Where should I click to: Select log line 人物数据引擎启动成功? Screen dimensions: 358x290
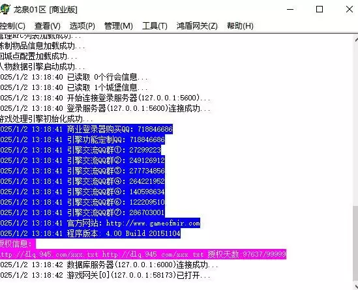42,66
